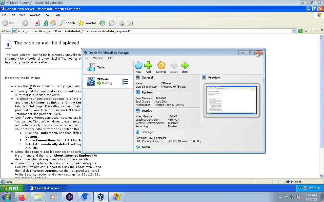Screen dimensions: 324x202
Task: Click the 'XP.VDI (Normal, 15.00 GB)' storage value
Action: click(185, 141)
